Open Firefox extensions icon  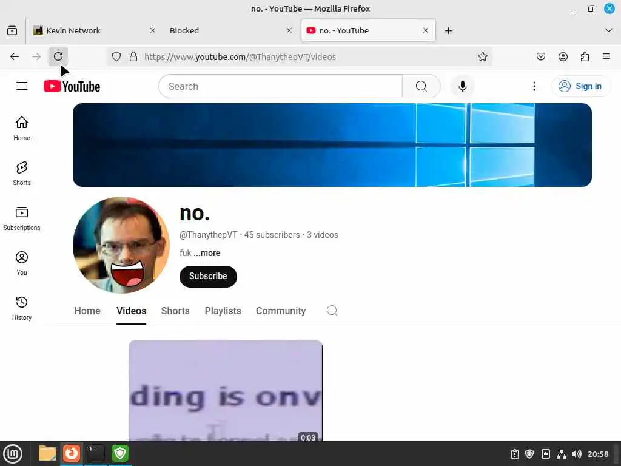point(585,56)
